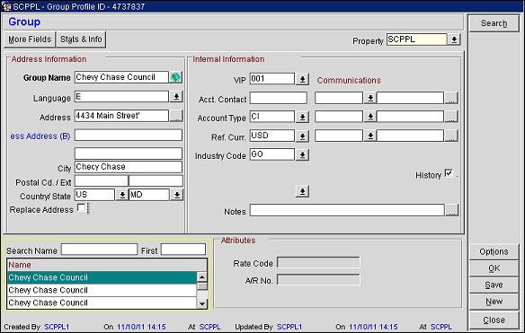Screen dimensions: 525x333
Task: Toggle the History checkbox
Action: click(x=449, y=173)
